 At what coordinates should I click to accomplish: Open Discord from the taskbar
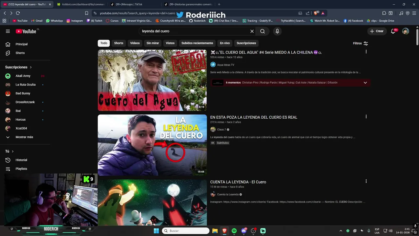pyautogui.click(x=244, y=231)
